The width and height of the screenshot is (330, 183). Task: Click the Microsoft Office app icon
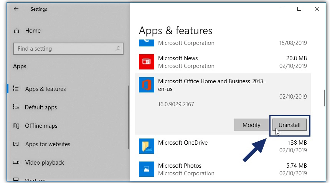(147, 85)
